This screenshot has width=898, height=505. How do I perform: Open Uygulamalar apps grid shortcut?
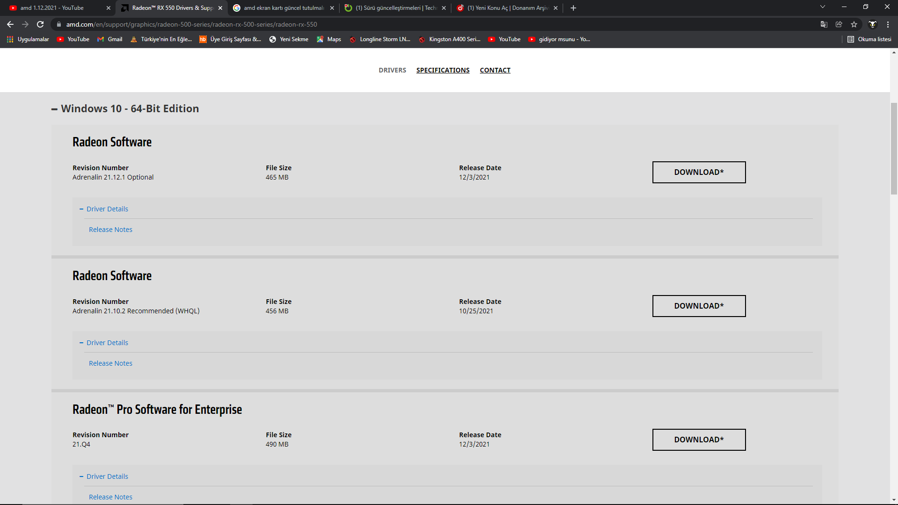28,39
